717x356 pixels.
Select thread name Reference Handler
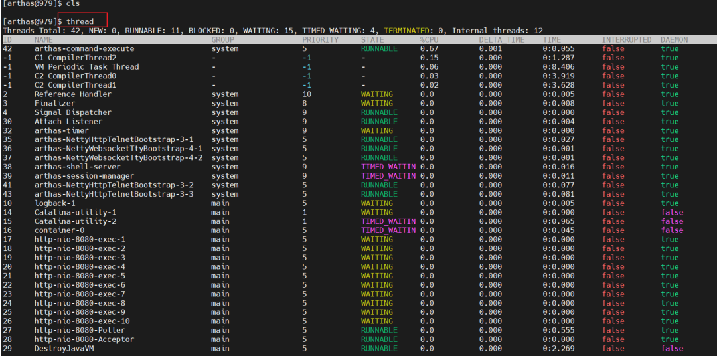[x=73, y=94]
